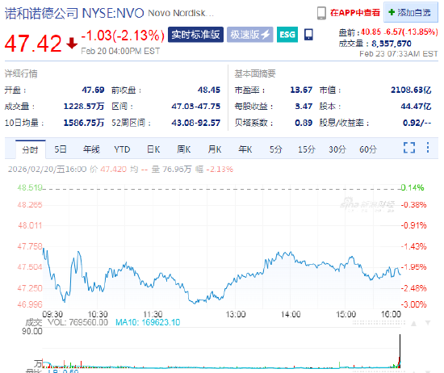The image size is (444, 373).
Task: Click the 每股收益 value 3.47
Action: (x=304, y=107)
